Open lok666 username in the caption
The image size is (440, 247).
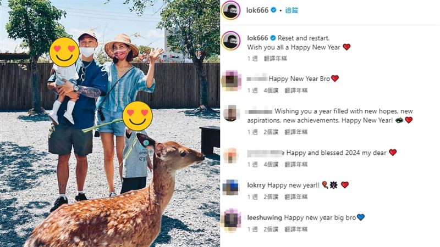[x=257, y=38]
